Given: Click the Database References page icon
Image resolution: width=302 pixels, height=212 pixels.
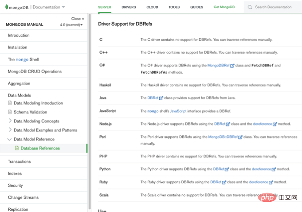Looking at the screenshot, I should [17, 148].
